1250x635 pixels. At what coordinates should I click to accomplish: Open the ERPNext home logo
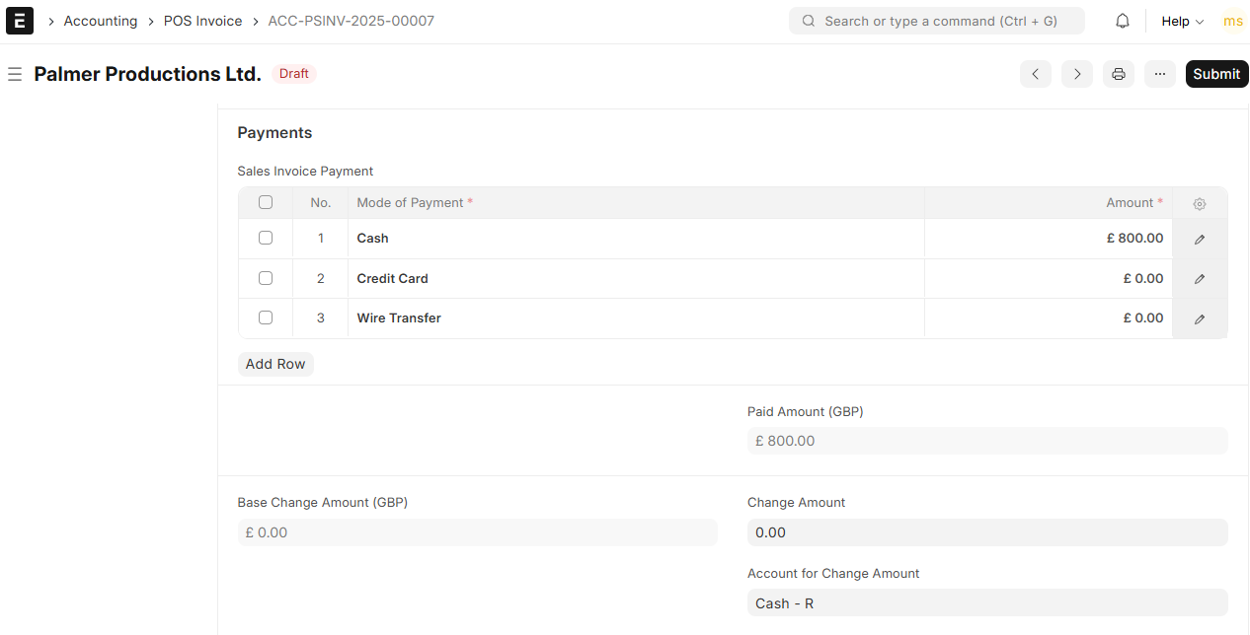point(20,21)
